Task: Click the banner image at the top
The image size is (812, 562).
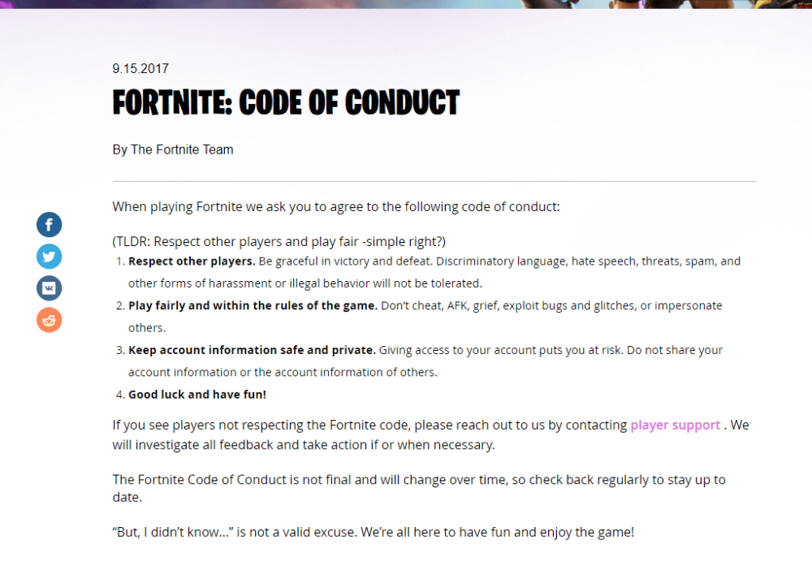Action: [x=406, y=5]
